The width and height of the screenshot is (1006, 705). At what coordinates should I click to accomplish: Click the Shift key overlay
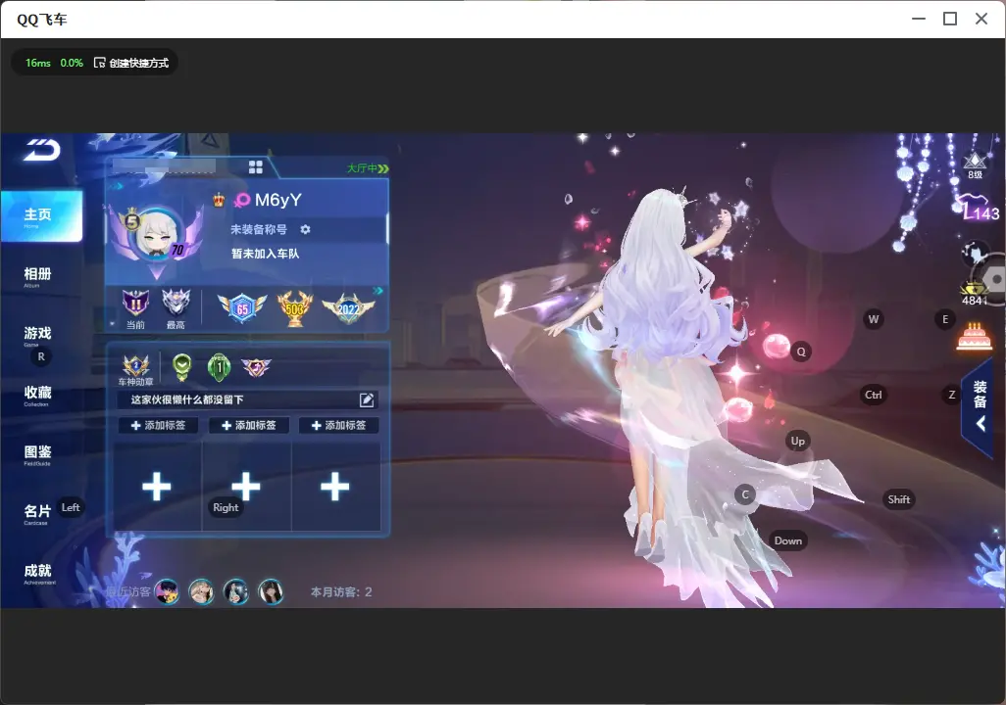[x=898, y=500]
